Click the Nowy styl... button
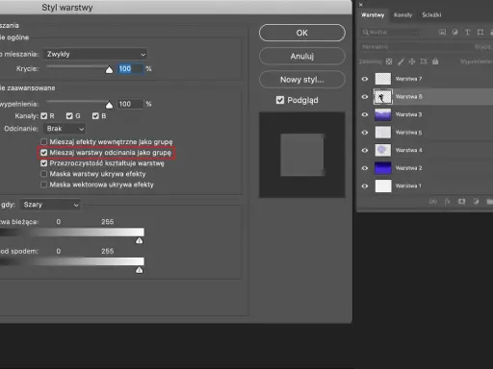493x369 pixels. coord(302,80)
